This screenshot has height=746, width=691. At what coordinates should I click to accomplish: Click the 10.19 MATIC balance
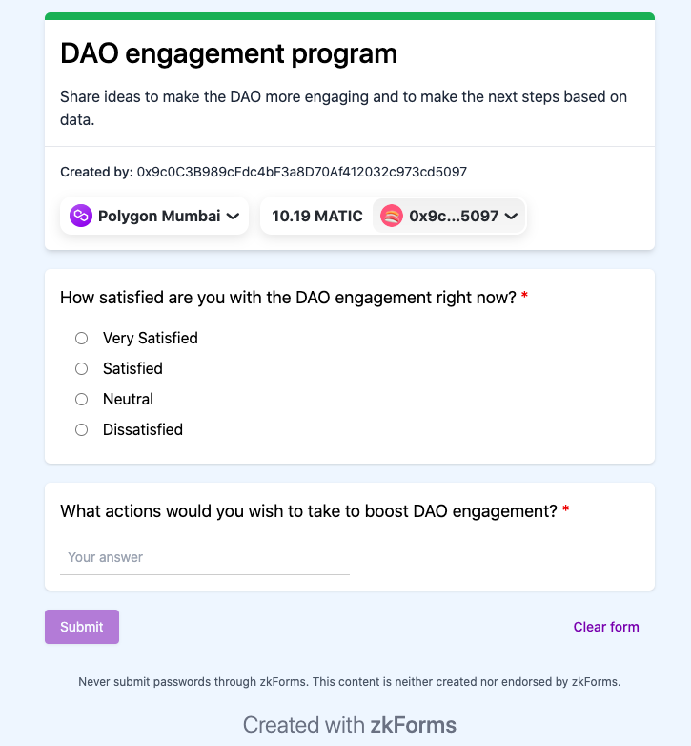317,217
